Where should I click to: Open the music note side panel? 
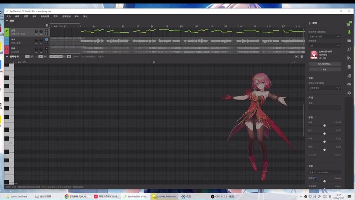[x=349, y=49]
